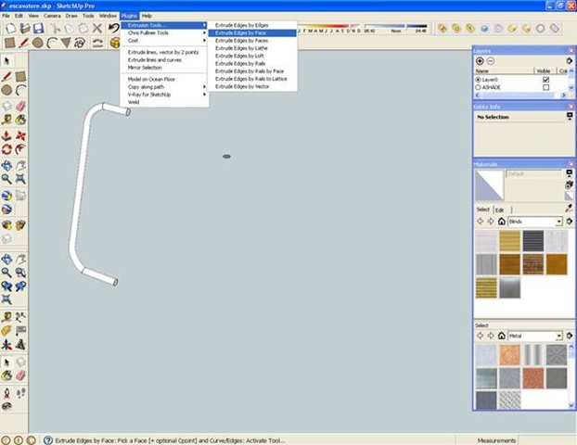This screenshot has width=577, height=445.
Task: Pick the Eraser tool in left toolbar
Action: pyautogui.click(x=21, y=107)
